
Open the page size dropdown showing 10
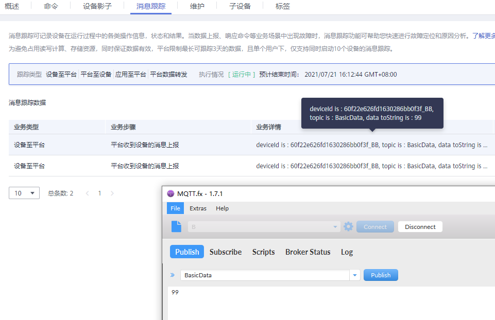[24, 193]
